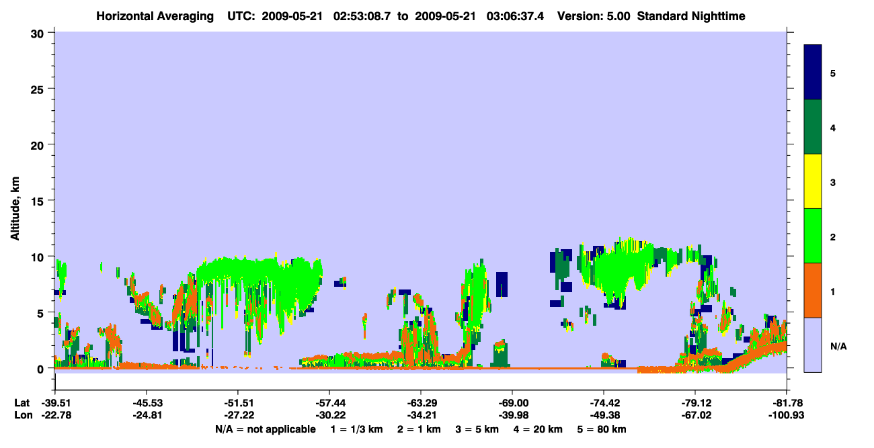Click longitude value -24.81
Screen dimensions: 874x448
[x=146, y=415]
